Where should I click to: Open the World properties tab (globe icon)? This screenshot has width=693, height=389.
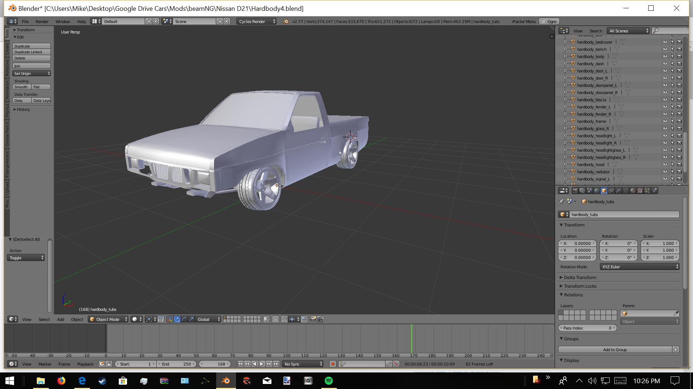(597, 191)
